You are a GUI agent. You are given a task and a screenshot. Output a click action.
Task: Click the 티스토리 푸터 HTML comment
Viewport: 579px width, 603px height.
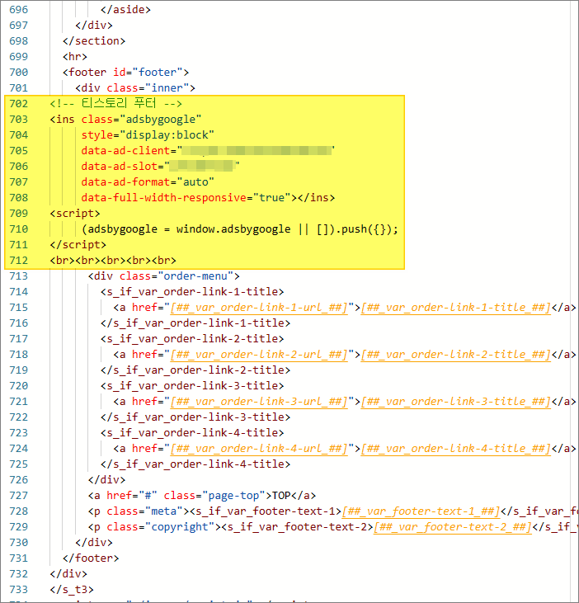tap(115, 103)
